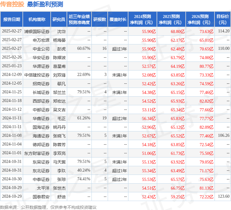The image size is (231, 210).
Task: Click the 74.41% accuracy value
Action: pos(84,179)
